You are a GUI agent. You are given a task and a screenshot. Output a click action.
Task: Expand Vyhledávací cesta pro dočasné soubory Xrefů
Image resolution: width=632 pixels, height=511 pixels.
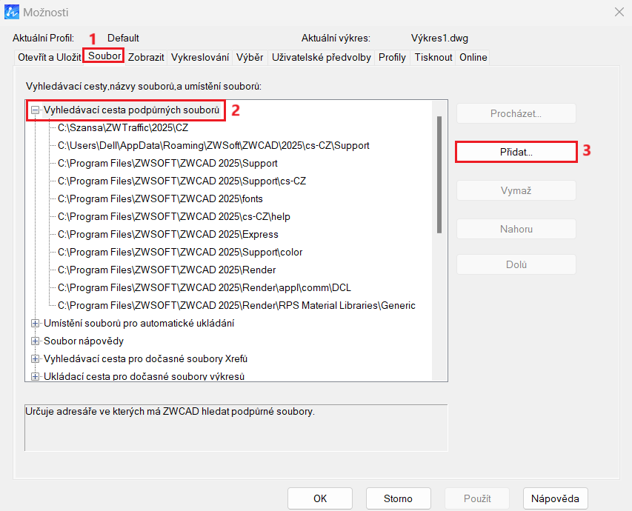[36, 358]
